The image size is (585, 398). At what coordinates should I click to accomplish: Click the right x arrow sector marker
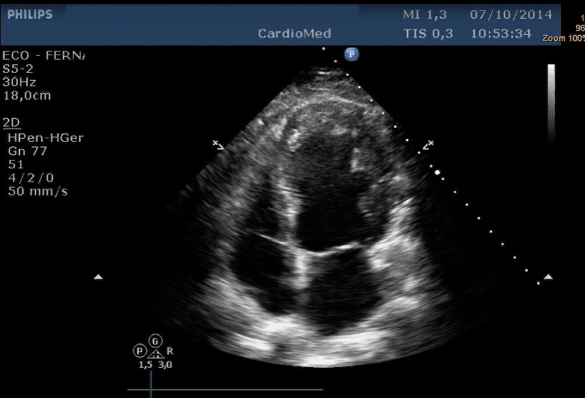[x=428, y=145]
